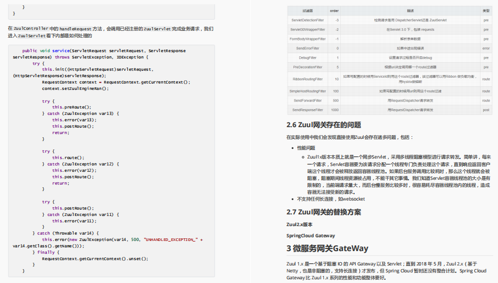Click order value 10 in RibbonRoutingFilter row
Image resolution: width=498 pixels, height=283 pixels.
(334, 79)
